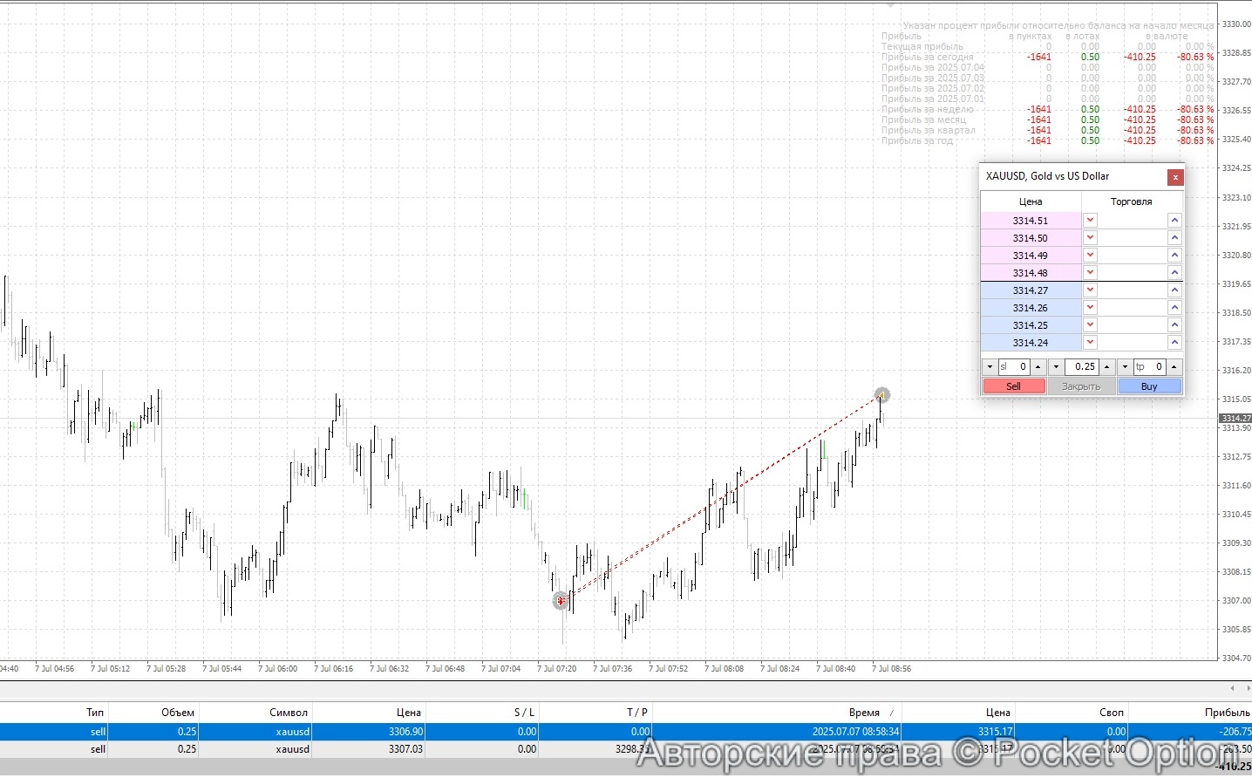Increase the 0.25 lot volume with up stepper
Image resolution: width=1252 pixels, height=778 pixels.
point(1106,367)
